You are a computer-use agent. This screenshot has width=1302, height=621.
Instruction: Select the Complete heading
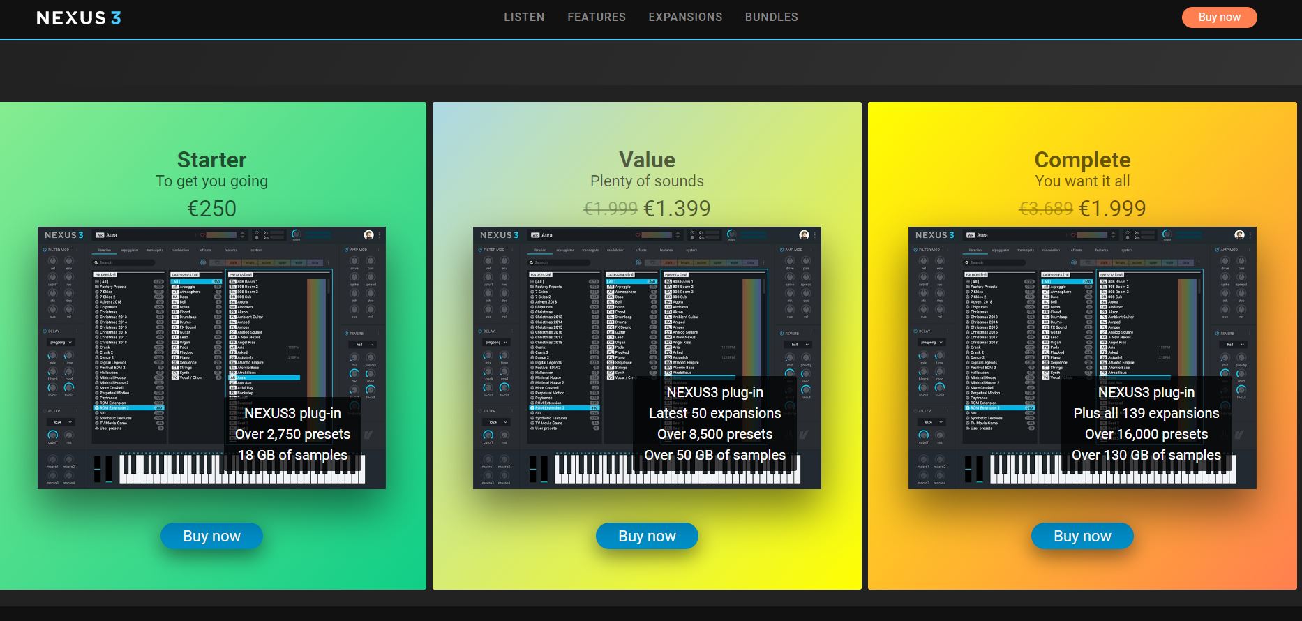click(x=1082, y=160)
